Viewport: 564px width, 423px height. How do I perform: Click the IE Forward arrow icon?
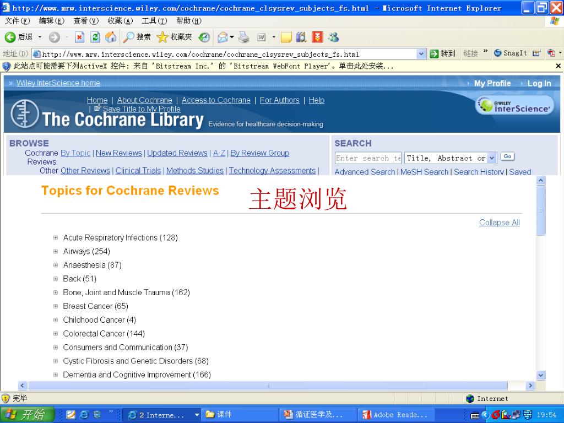coord(55,37)
